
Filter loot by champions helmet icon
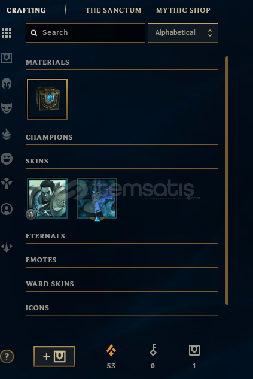pos(7,83)
